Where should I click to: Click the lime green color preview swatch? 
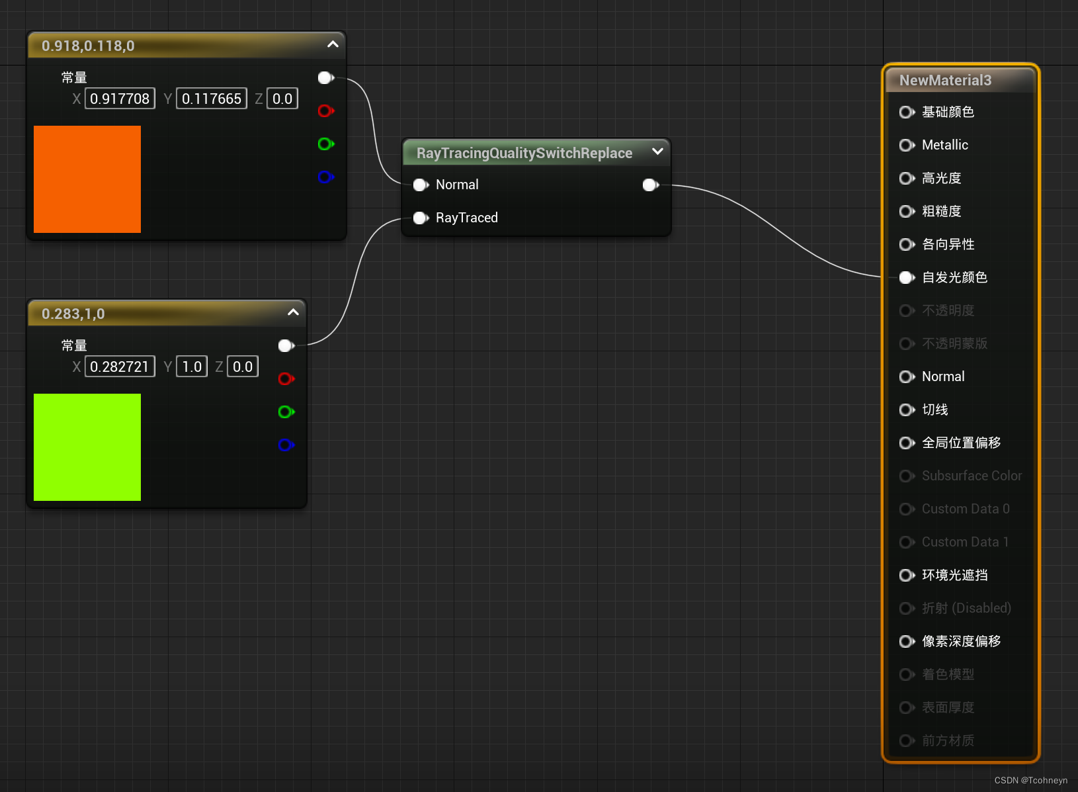(87, 447)
